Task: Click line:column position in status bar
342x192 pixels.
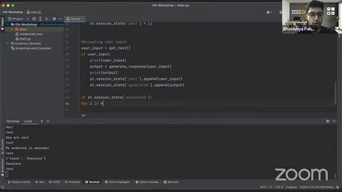Action: pos(263,187)
